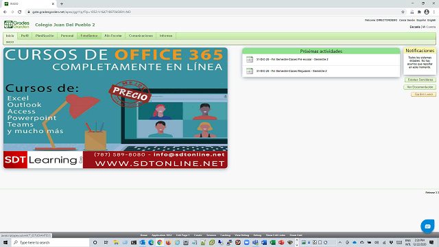The image size is (439, 247).
Task: Open the Windows Start menu
Action: 5,242
